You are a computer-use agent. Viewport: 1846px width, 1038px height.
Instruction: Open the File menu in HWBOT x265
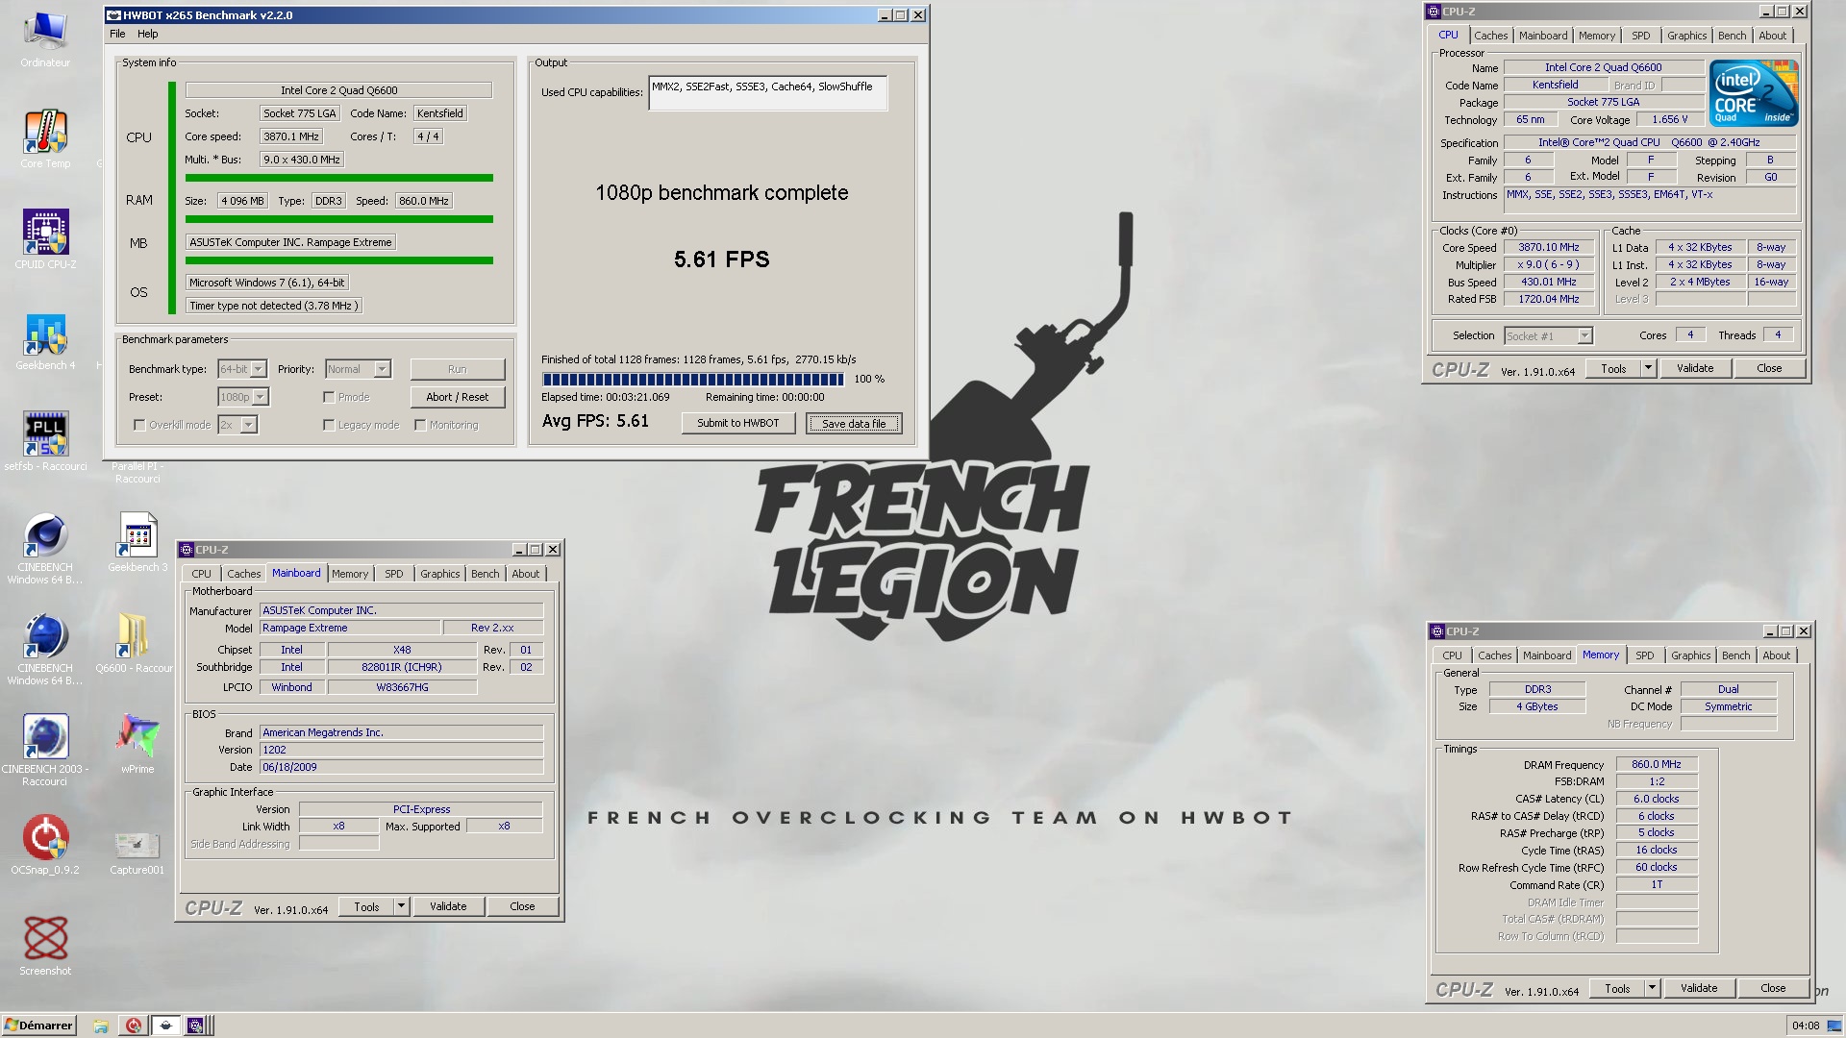(x=117, y=34)
